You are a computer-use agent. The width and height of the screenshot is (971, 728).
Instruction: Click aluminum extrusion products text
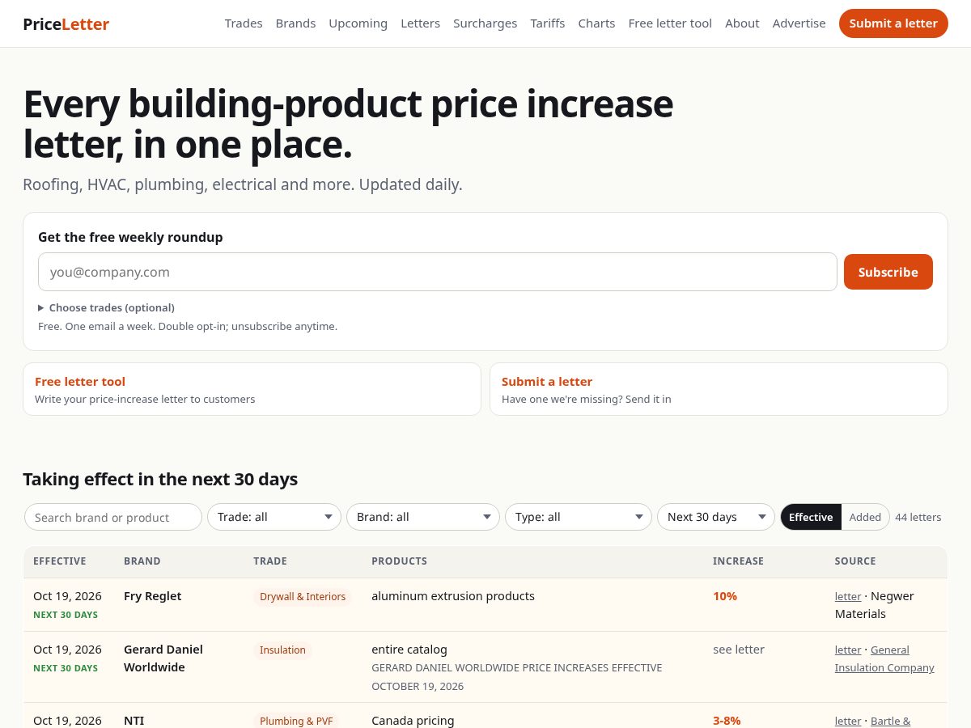click(x=453, y=596)
